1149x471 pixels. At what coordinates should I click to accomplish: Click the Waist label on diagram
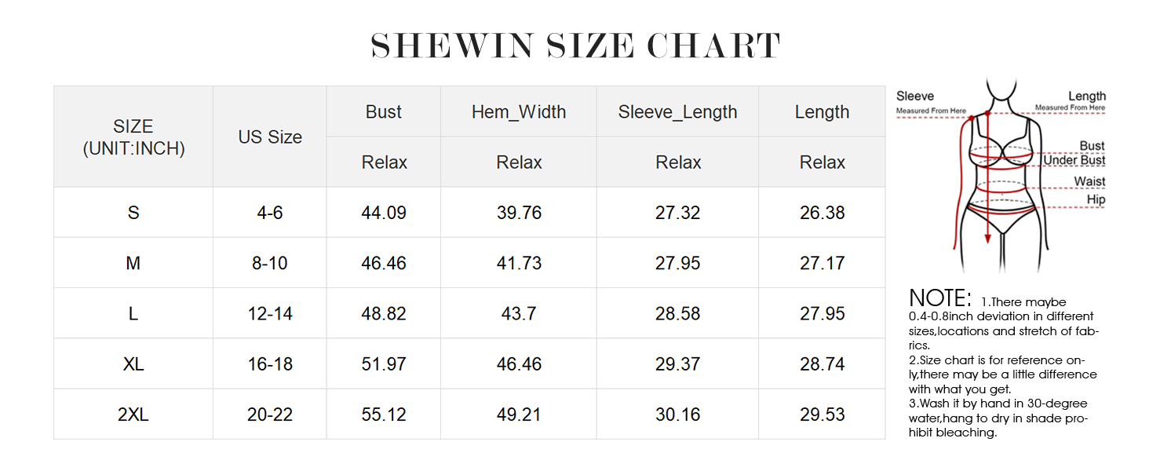tap(1089, 181)
